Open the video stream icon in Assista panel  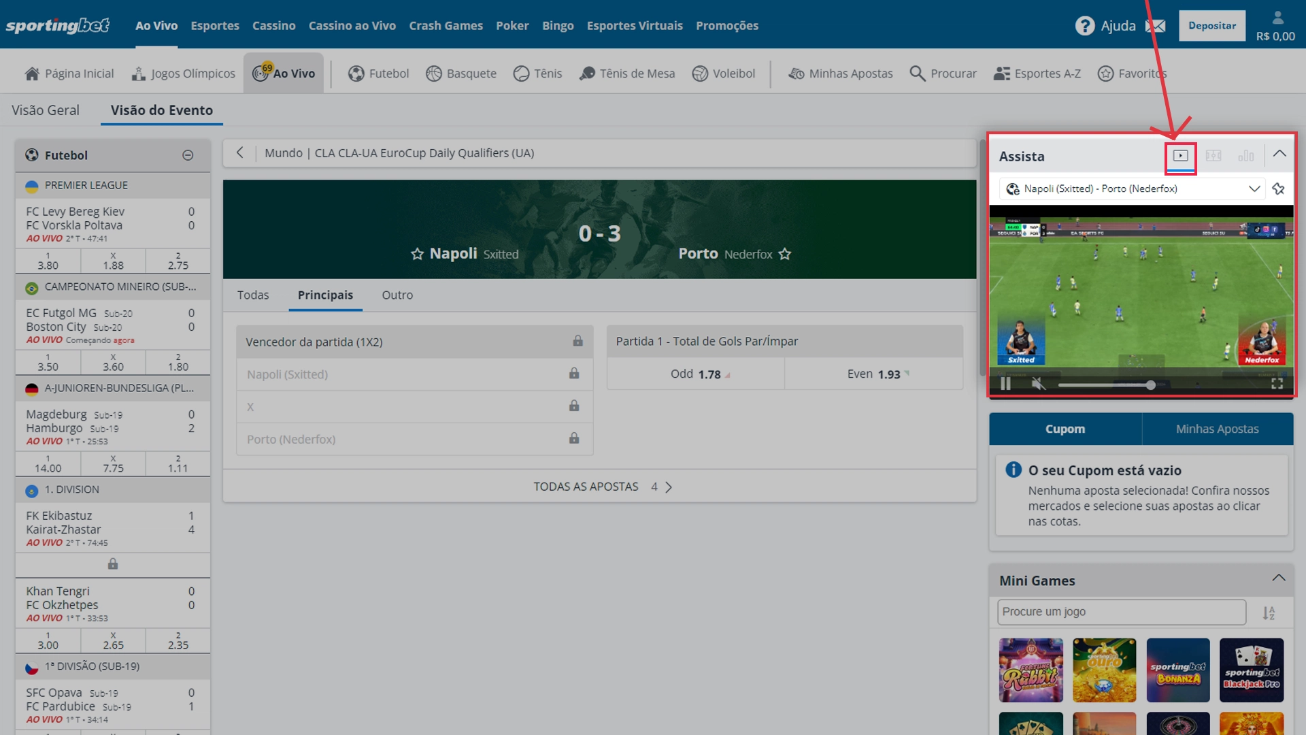[x=1180, y=156]
